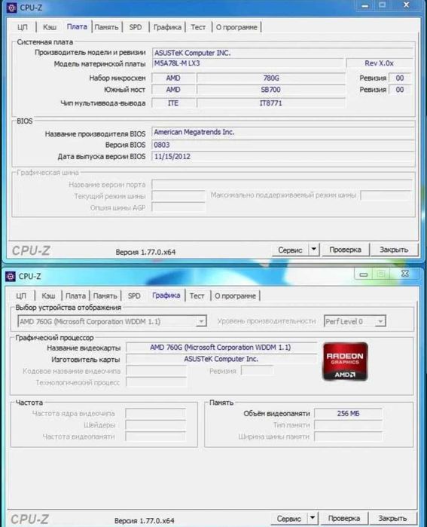
Task: Open the SPD tab in top window
Action: (136, 27)
